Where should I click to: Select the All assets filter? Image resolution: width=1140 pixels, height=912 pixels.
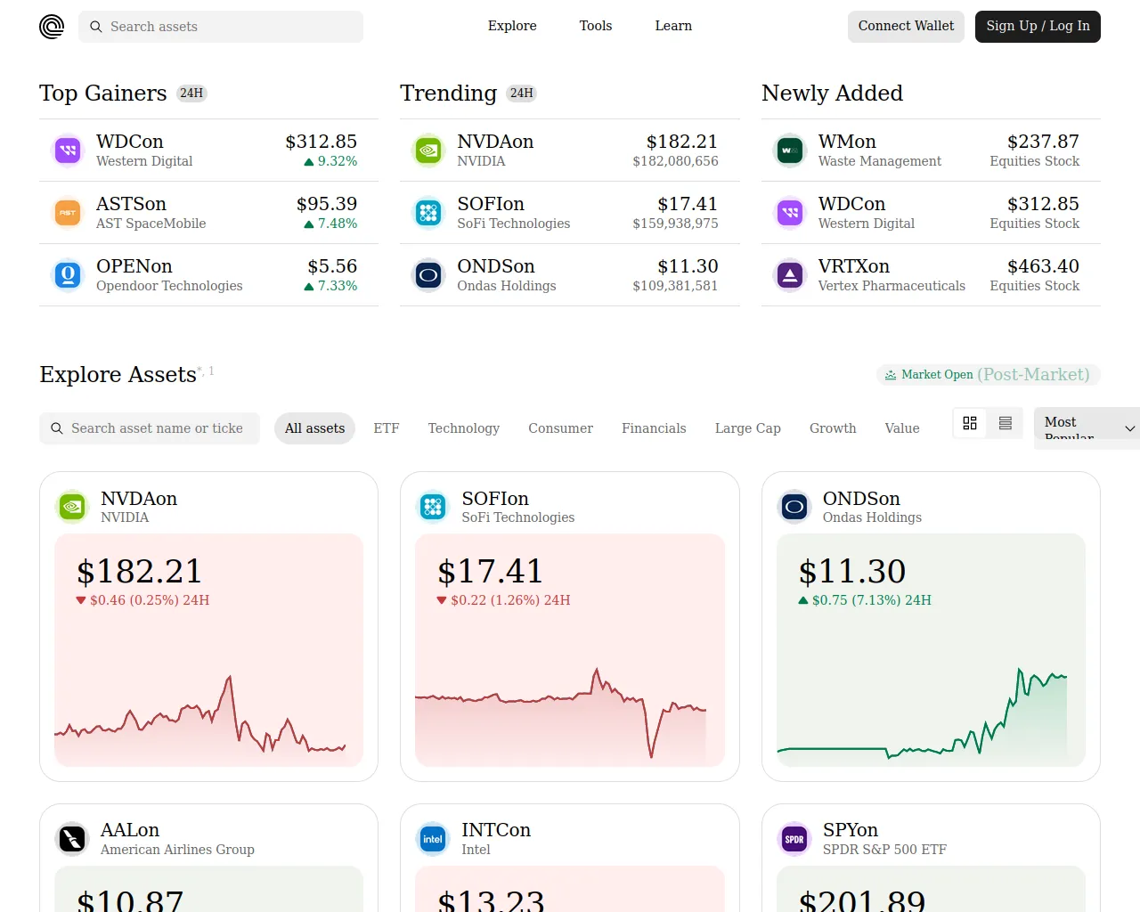pos(314,428)
